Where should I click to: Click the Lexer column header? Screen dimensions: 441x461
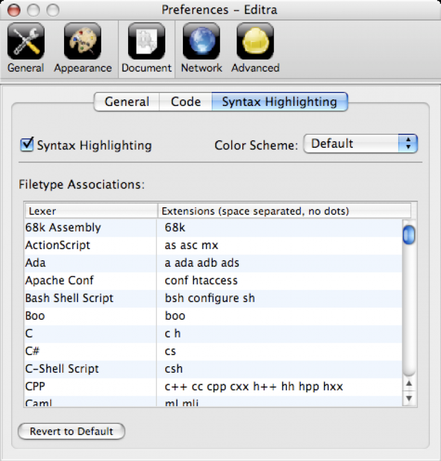tap(91, 211)
